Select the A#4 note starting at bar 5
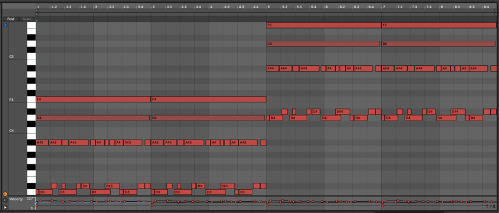This screenshot has height=213, width=499. coord(272,68)
